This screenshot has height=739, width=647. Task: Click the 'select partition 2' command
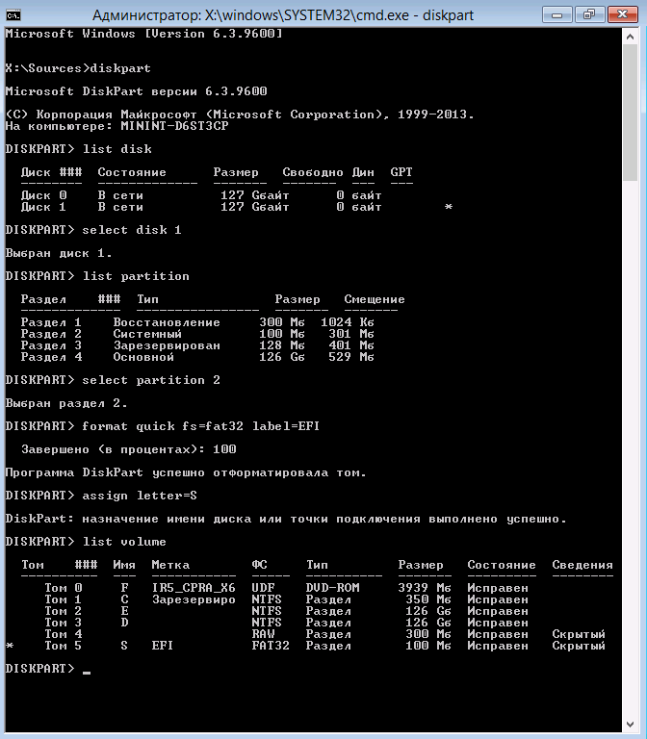tap(113, 380)
